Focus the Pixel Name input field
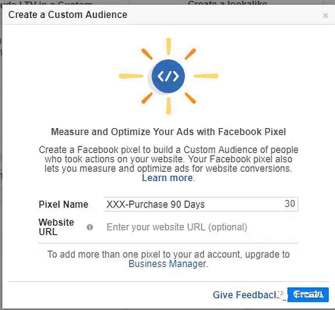The height and width of the screenshot is (310, 335). coord(201,204)
